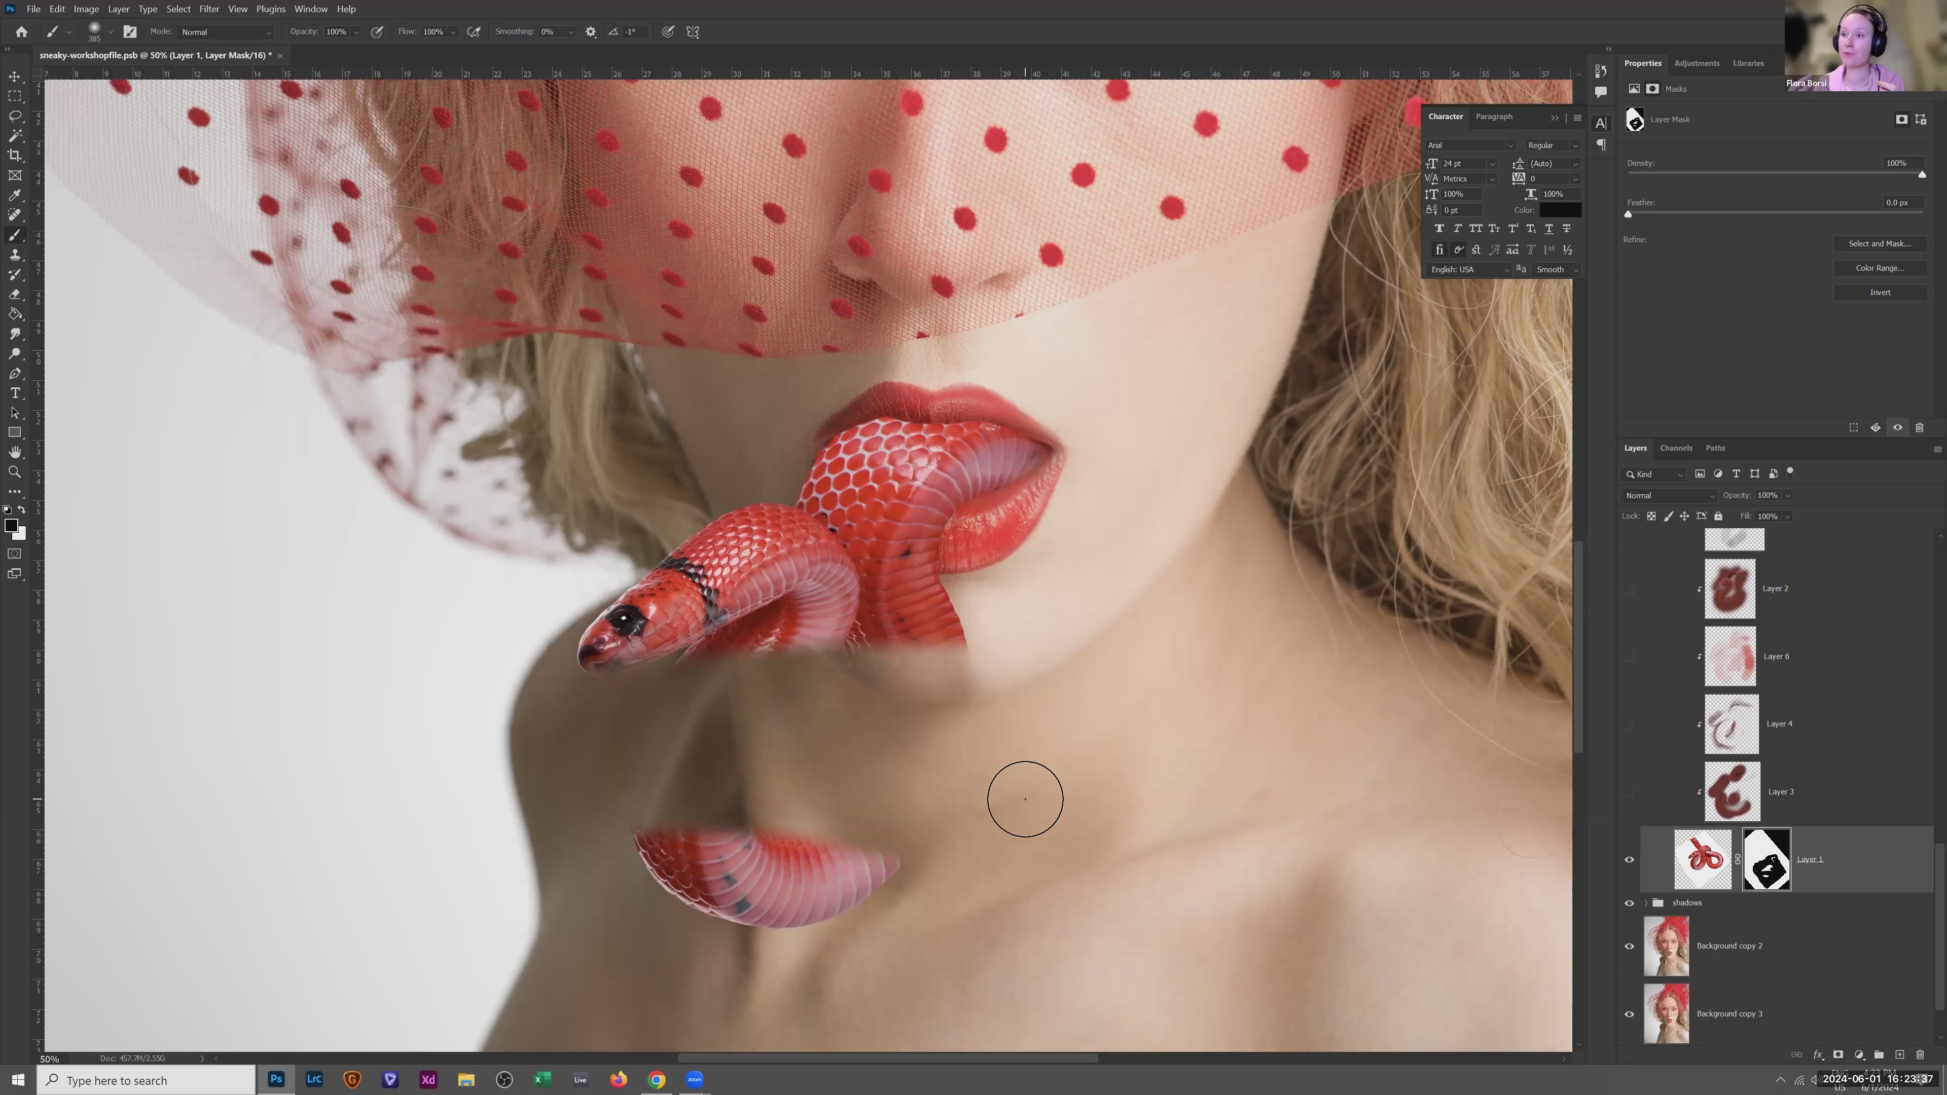Select the Rectangular Marquee tool
1947x1095 pixels.
click(x=14, y=96)
